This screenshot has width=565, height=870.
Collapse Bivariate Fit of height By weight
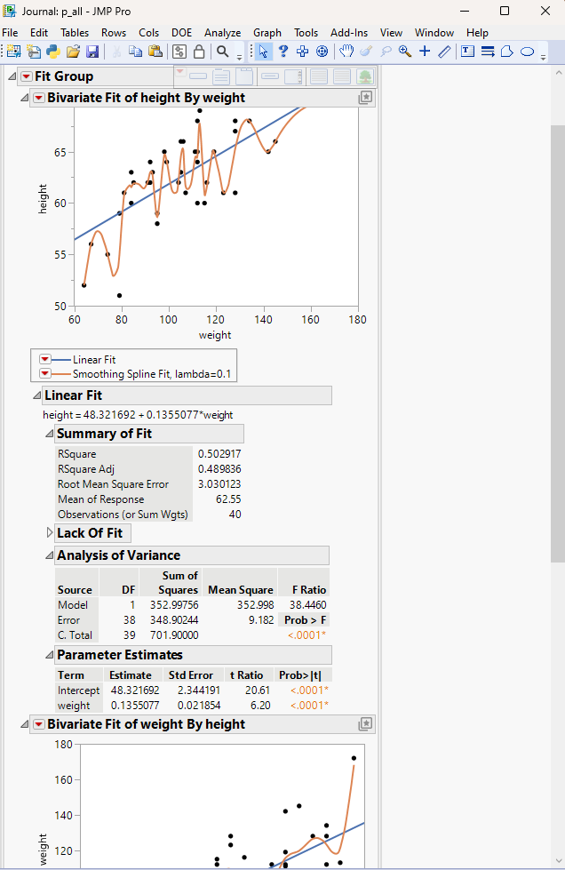[24, 99]
